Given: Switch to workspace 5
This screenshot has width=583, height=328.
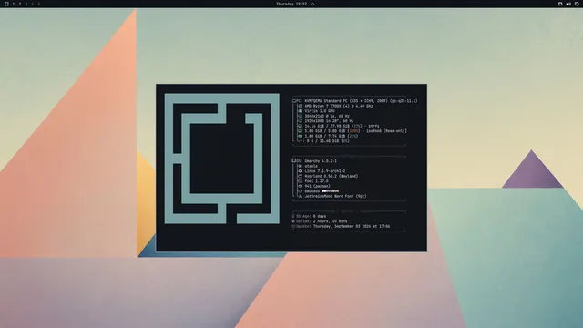Looking at the screenshot, I should tap(38, 4).
